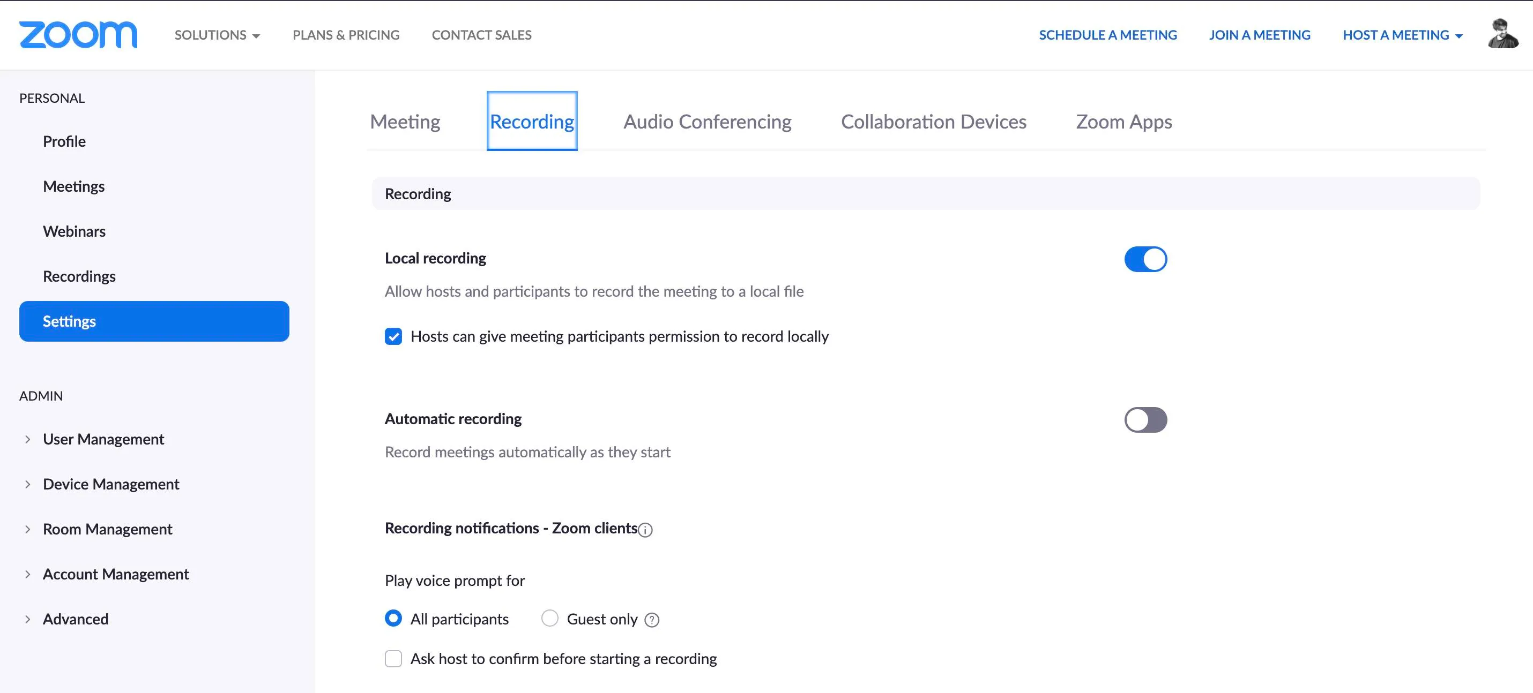Open the Audio Conferencing tab
Screen dimensions: 1533x693
tap(708, 121)
